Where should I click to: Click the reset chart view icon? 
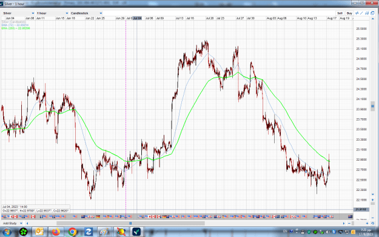(372, 224)
